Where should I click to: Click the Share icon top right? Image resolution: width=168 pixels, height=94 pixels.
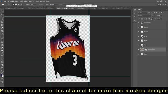click(166, 5)
